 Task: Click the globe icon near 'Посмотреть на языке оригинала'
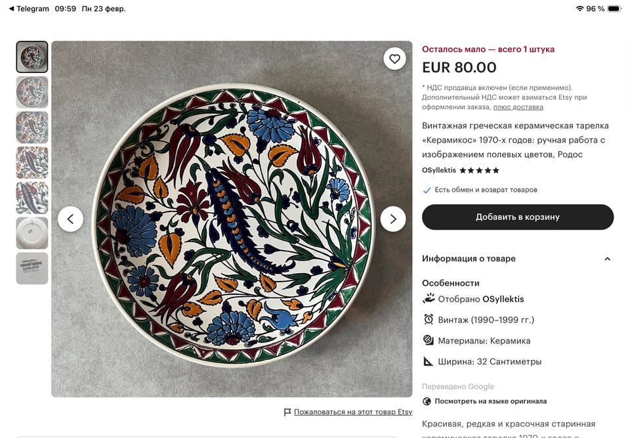[428, 401]
